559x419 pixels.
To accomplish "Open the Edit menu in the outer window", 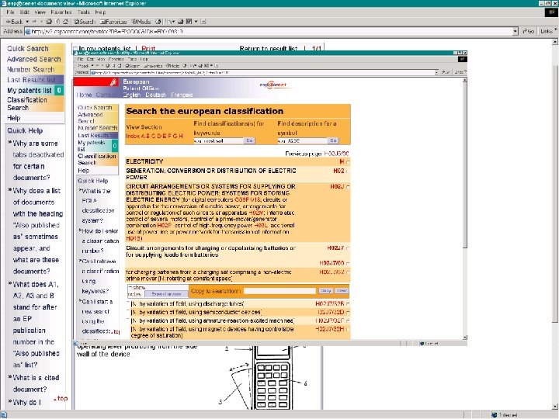I will click(x=25, y=12).
